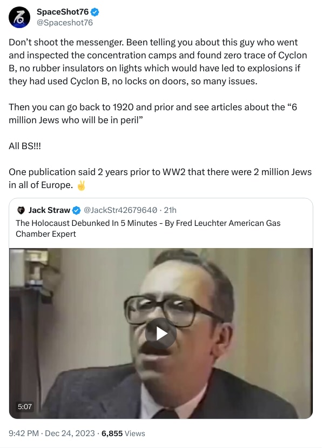Click the 9:42 PM post time
This screenshot has width=330, height=448.
pyautogui.click(x=24, y=433)
